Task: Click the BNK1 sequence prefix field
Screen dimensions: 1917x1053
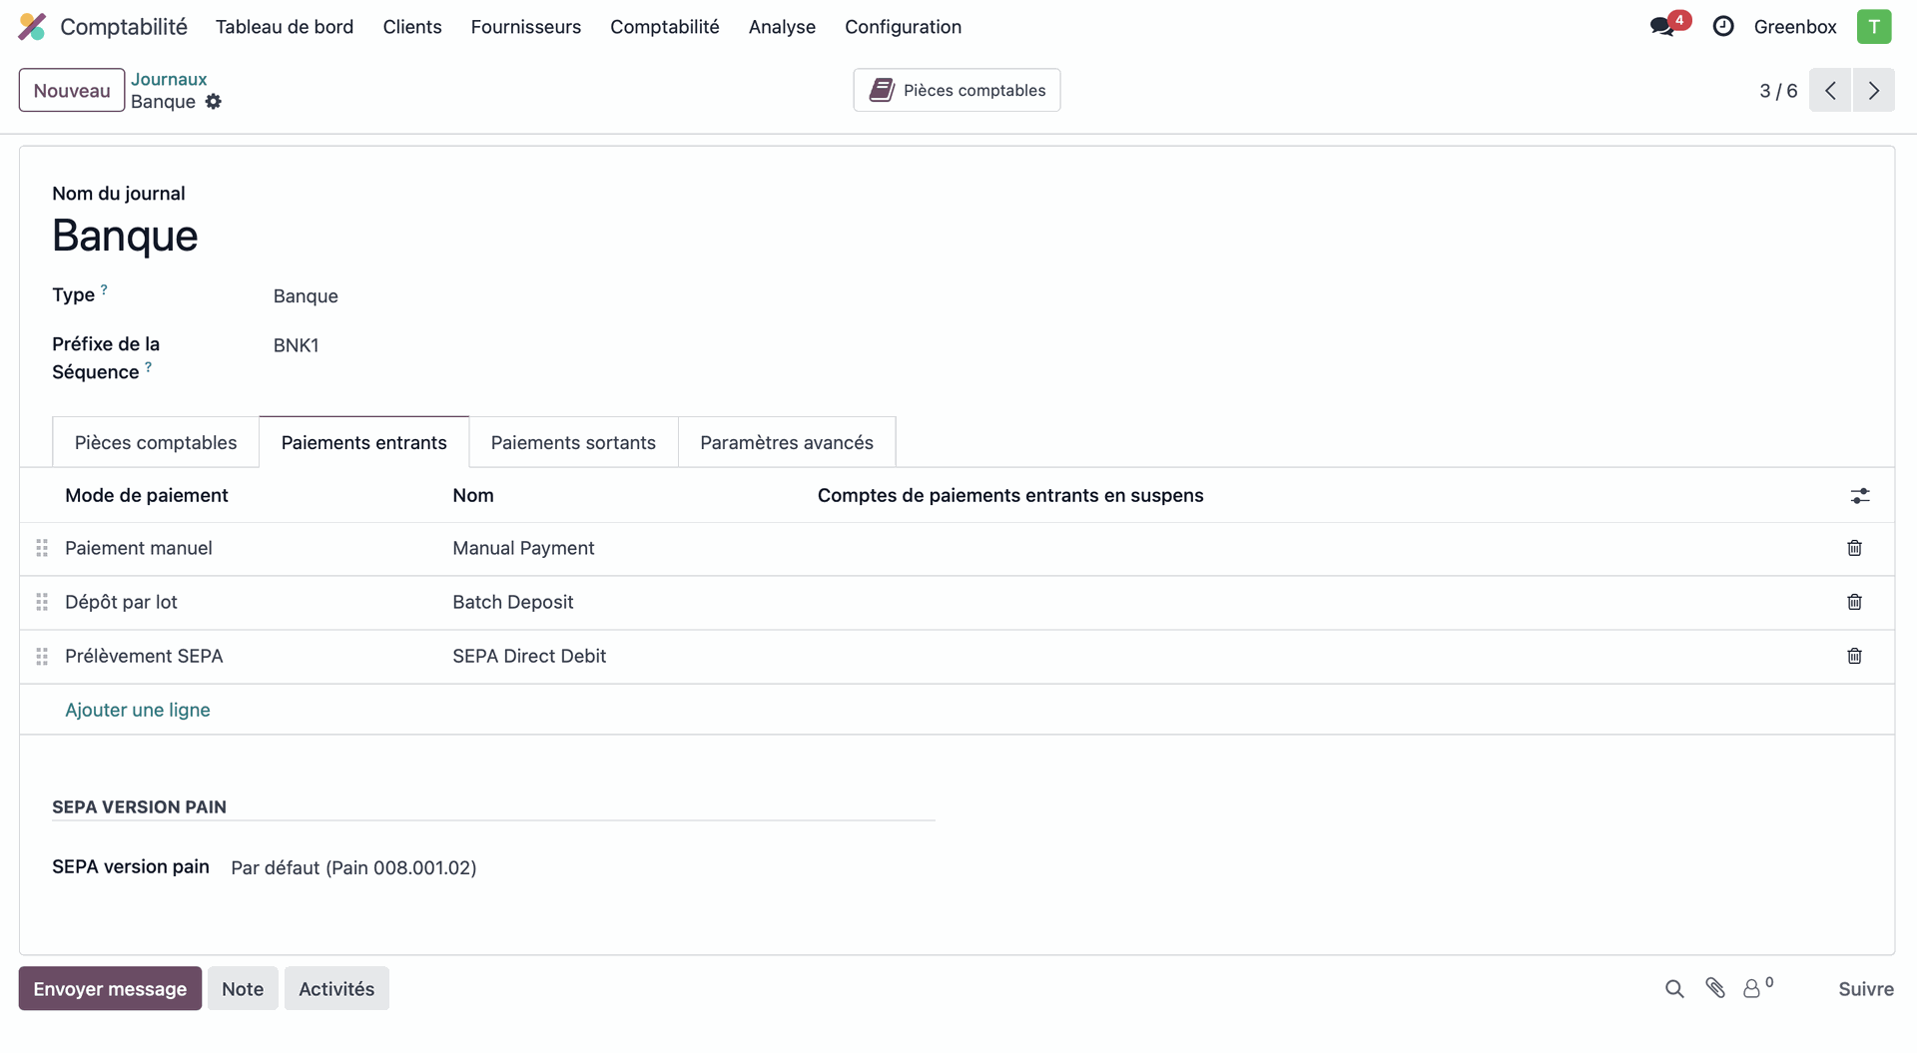Action: 297,345
